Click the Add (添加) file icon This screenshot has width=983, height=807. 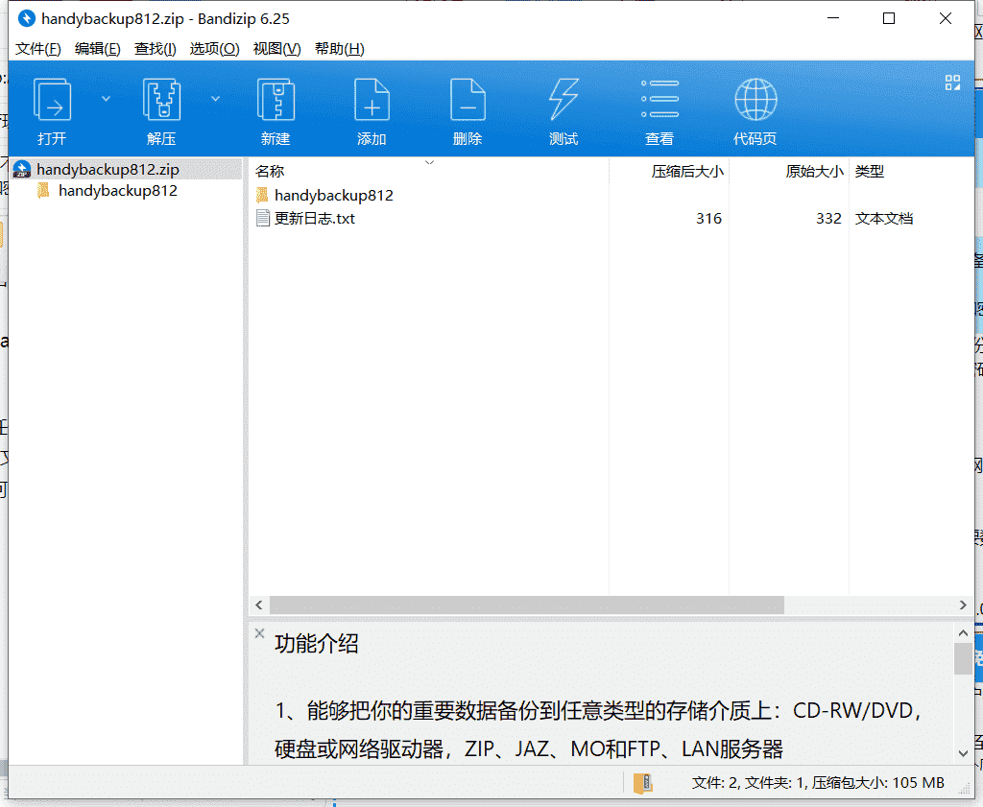(x=372, y=99)
